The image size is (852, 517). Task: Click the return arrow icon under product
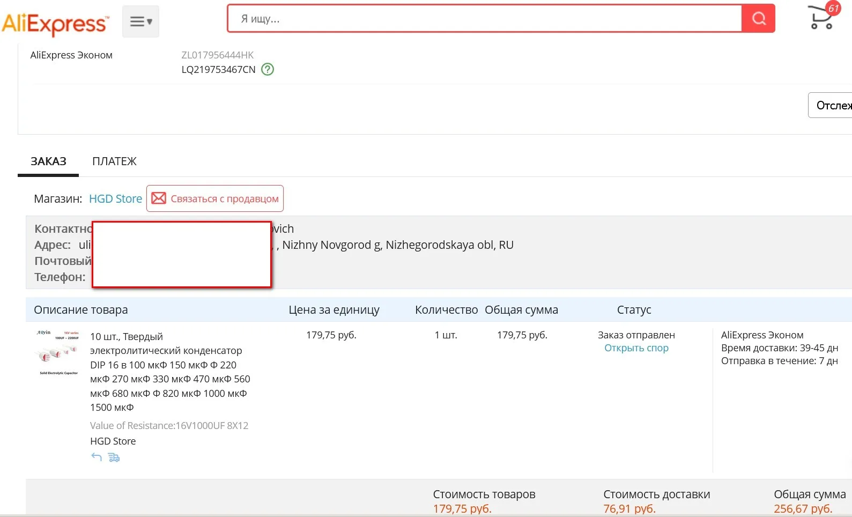(97, 457)
